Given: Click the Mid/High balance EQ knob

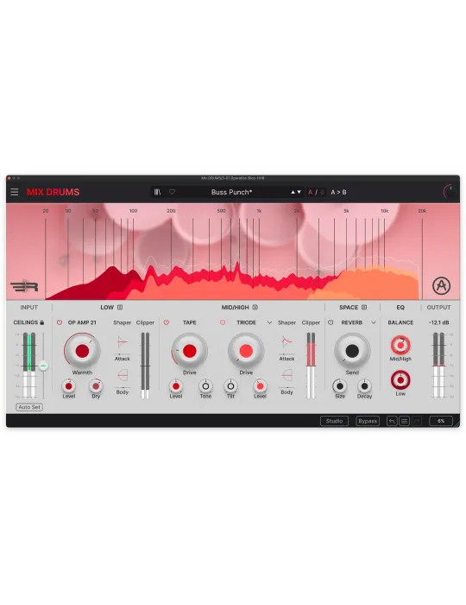Looking at the screenshot, I should [400, 346].
